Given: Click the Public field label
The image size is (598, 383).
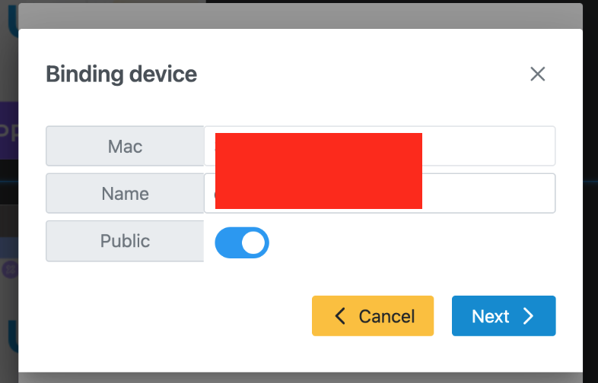Looking at the screenshot, I should pos(125,241).
